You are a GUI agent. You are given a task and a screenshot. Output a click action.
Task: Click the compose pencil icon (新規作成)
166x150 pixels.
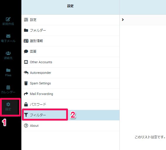click(x=8, y=19)
